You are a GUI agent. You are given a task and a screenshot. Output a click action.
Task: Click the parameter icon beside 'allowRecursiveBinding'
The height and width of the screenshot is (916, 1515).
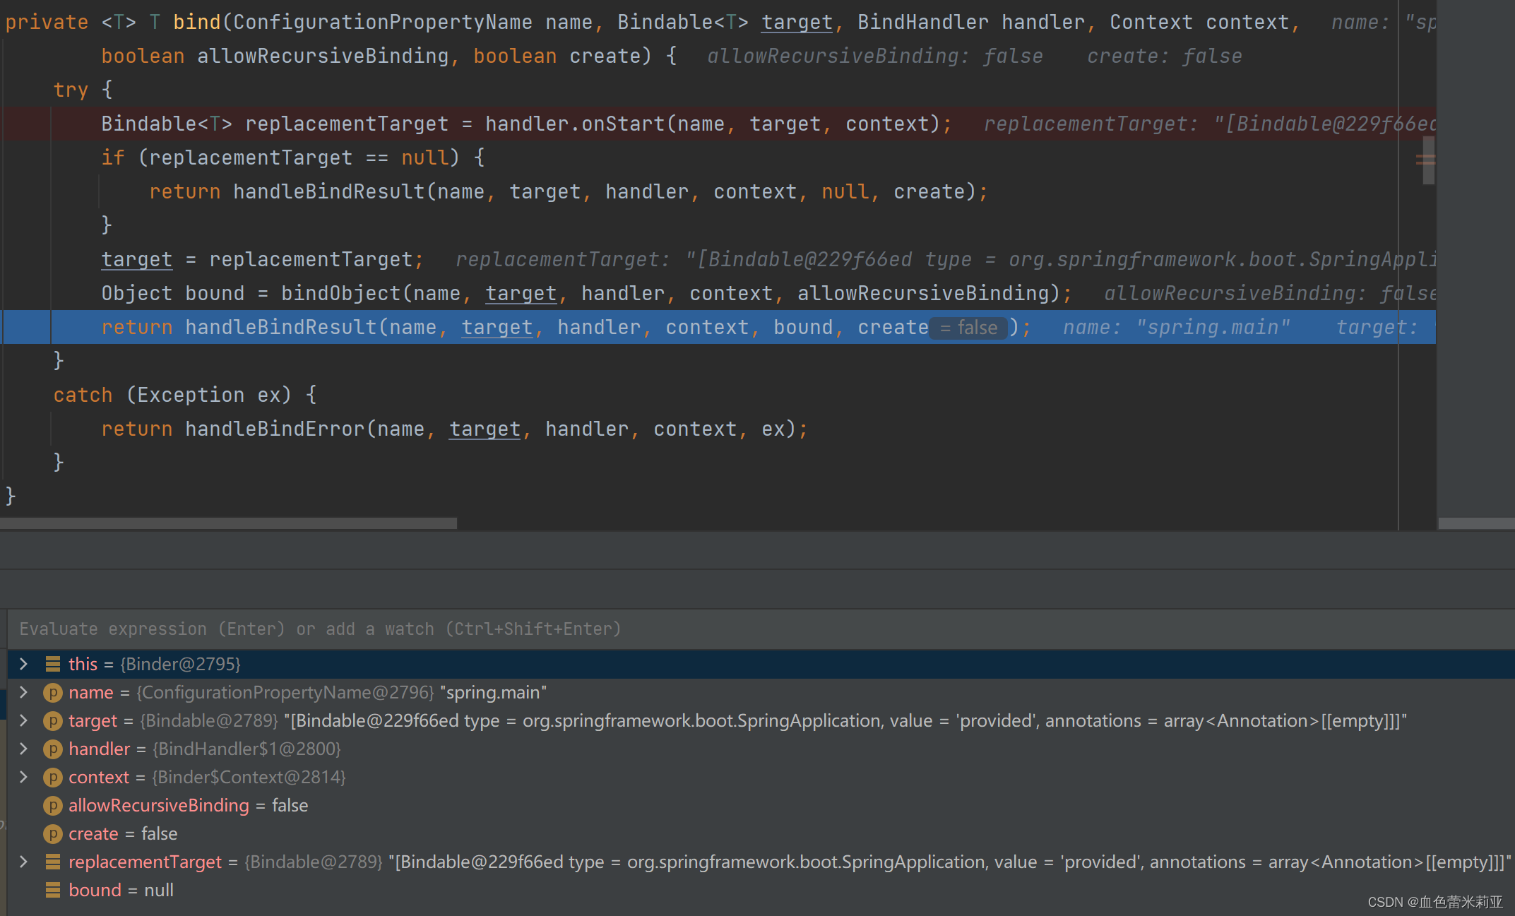(x=52, y=806)
